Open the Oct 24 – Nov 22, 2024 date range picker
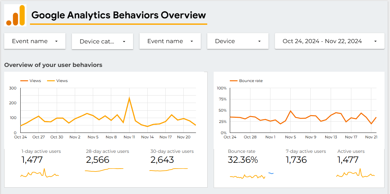 [330, 41]
